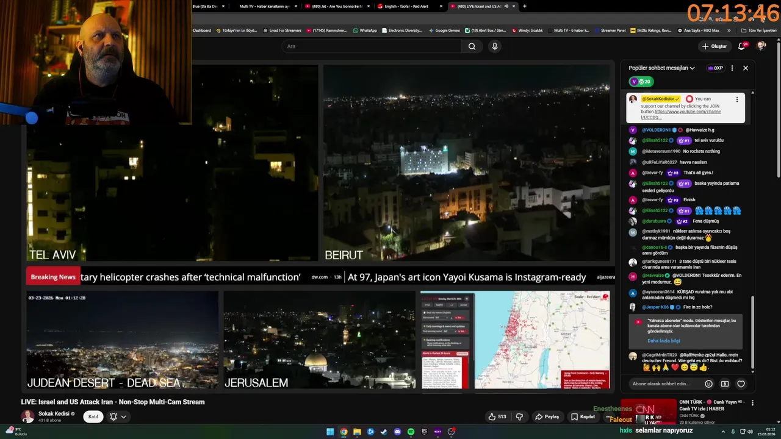Open the Super Chat money icon
Image resolution: width=781 pixels, height=439 pixels.
tap(725, 384)
